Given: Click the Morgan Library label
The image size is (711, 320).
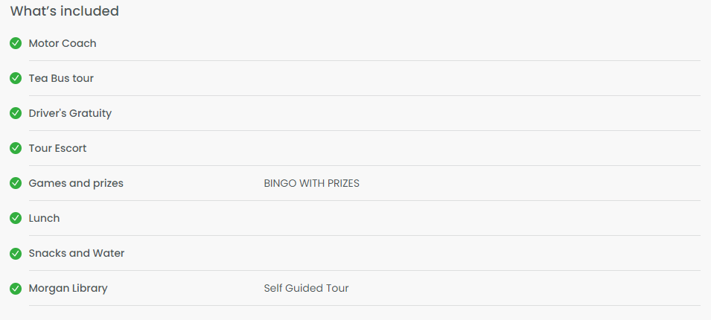Looking at the screenshot, I should click(68, 288).
